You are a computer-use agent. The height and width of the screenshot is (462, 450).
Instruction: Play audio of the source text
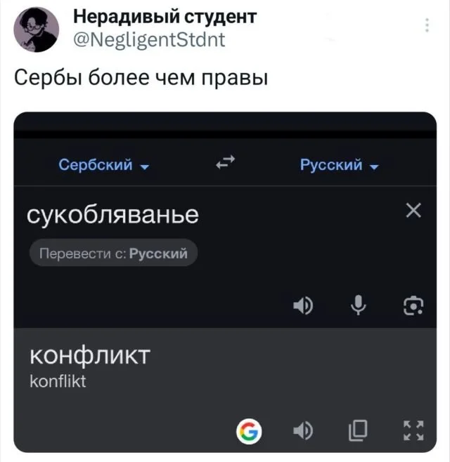coord(303,305)
